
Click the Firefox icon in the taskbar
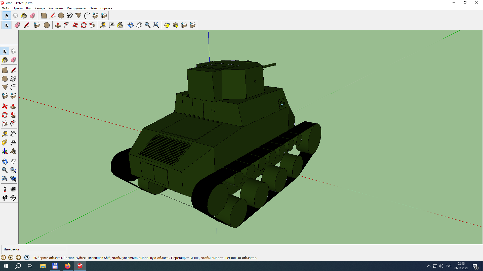(x=67, y=266)
